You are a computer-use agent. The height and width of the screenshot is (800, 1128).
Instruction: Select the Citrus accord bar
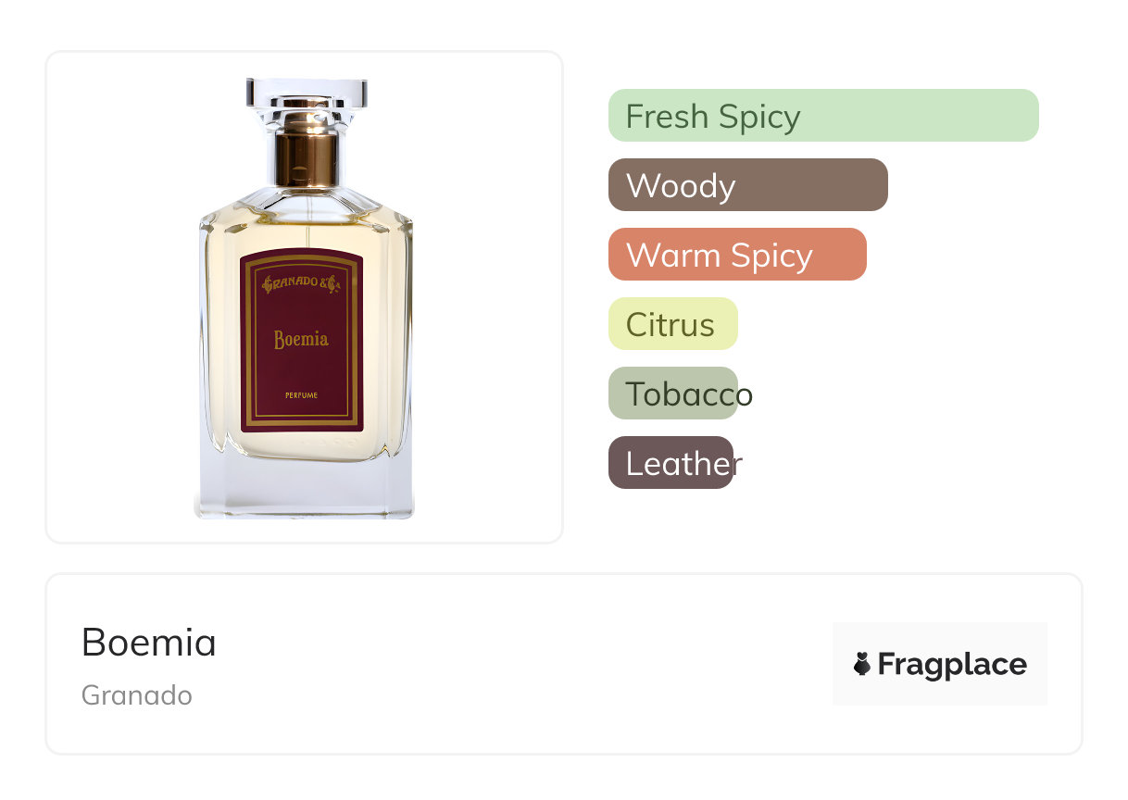pyautogui.click(x=673, y=324)
